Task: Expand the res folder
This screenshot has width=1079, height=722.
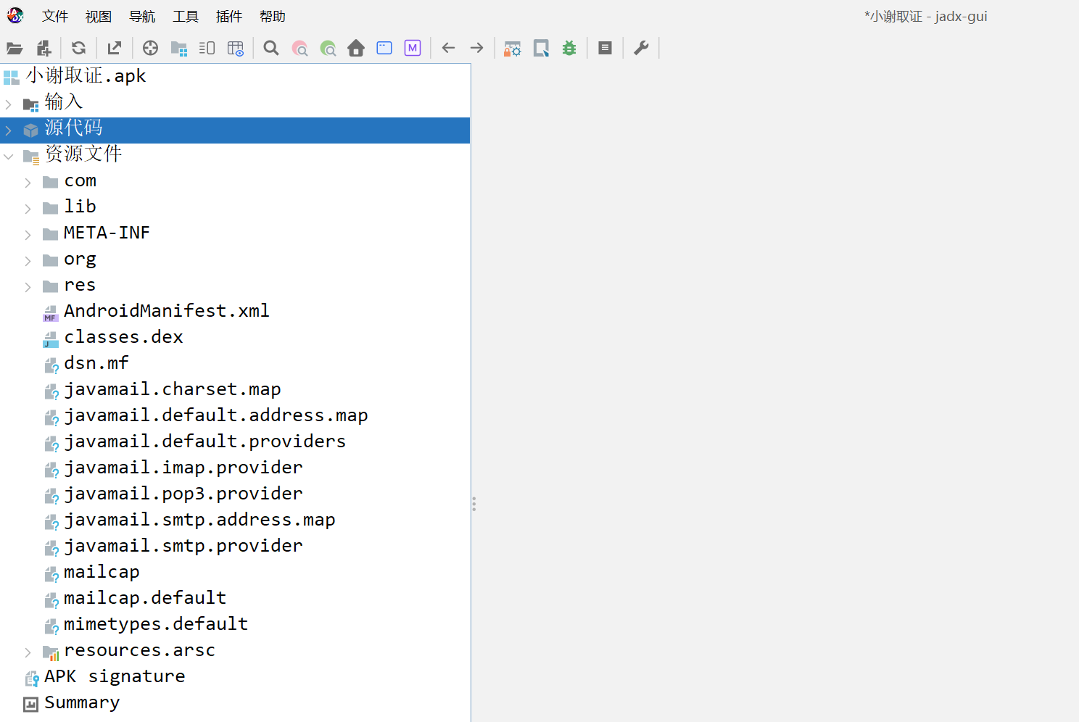Action: tap(28, 287)
